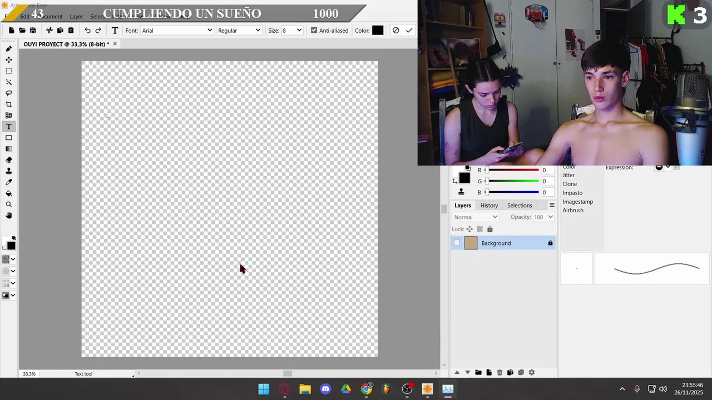
Task: Open the font Size dropdown
Action: (291, 31)
